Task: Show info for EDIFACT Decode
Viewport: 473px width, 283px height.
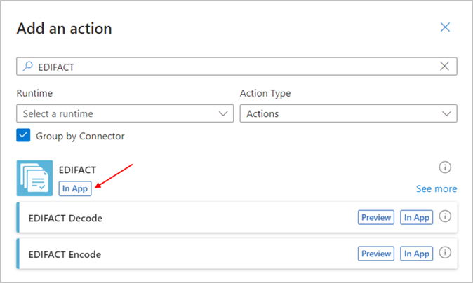Action: click(445, 216)
